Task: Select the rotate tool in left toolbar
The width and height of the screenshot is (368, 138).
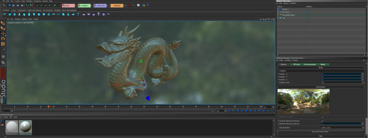Action: (x=3, y=38)
